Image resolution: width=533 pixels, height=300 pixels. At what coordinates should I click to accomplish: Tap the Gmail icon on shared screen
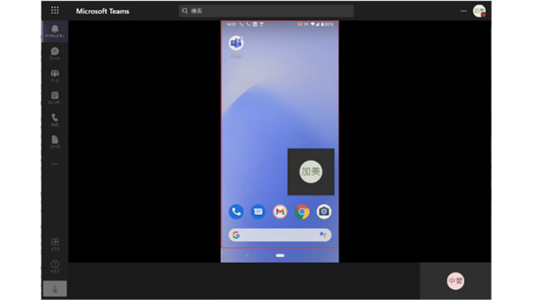280,212
